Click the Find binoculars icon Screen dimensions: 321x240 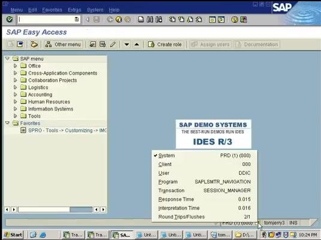150,19
